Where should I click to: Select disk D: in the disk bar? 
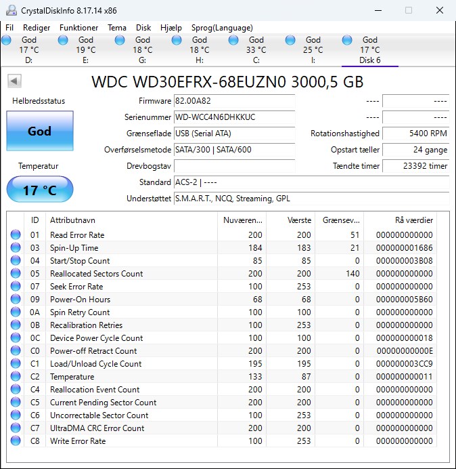(x=28, y=50)
